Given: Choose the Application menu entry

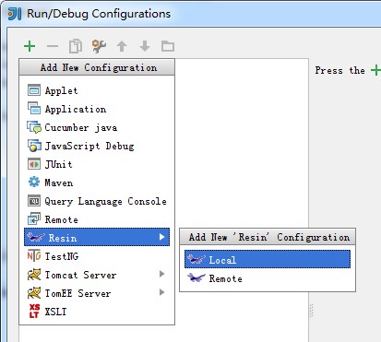Looking at the screenshot, I should coord(97,109).
